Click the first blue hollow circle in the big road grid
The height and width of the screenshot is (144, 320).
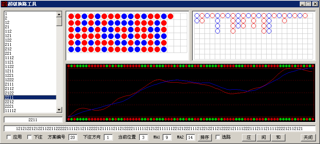(x=197, y=15)
